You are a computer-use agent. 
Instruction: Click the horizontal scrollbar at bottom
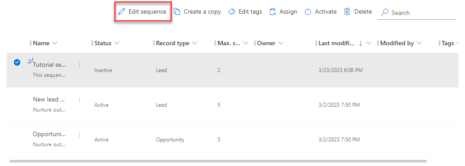[218, 161]
